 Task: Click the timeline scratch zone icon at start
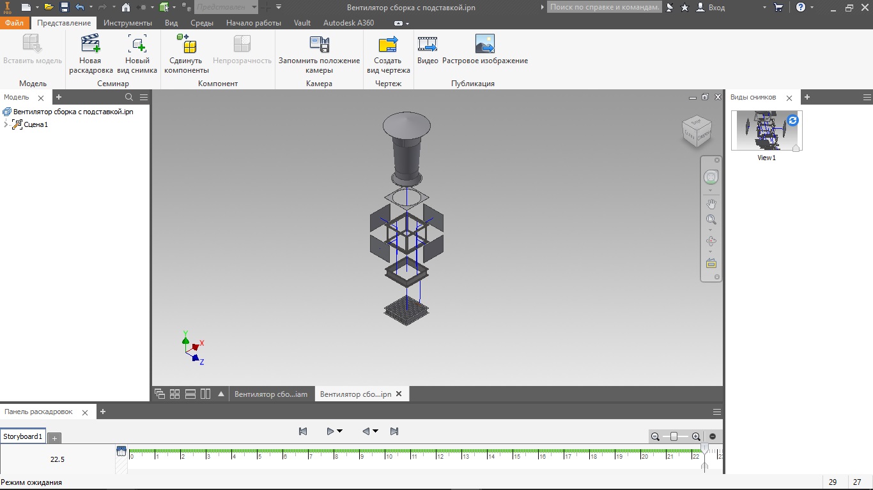tap(121, 451)
